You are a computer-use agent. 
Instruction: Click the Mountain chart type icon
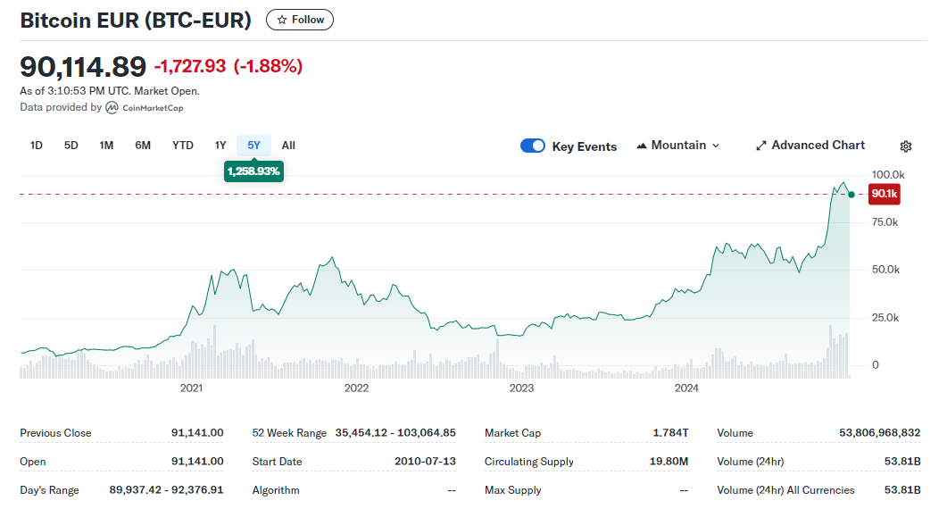pyautogui.click(x=642, y=146)
